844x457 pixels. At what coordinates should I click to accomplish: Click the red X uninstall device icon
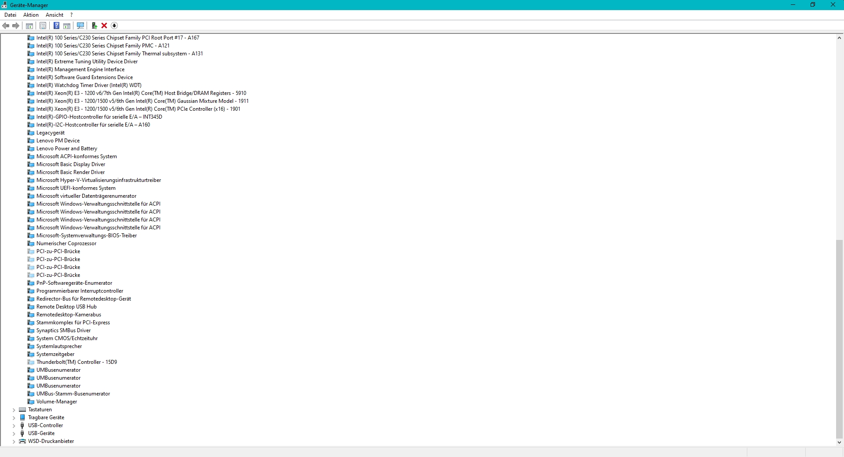point(104,25)
